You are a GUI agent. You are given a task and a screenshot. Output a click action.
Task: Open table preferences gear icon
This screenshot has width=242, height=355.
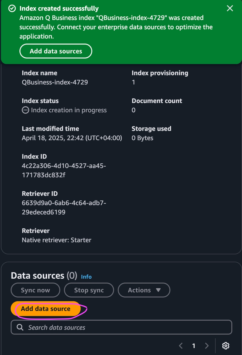pyautogui.click(x=226, y=346)
